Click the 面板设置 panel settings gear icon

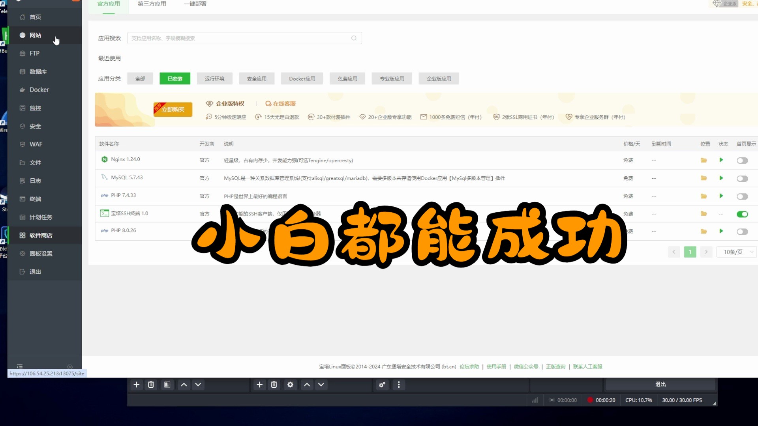pyautogui.click(x=23, y=253)
